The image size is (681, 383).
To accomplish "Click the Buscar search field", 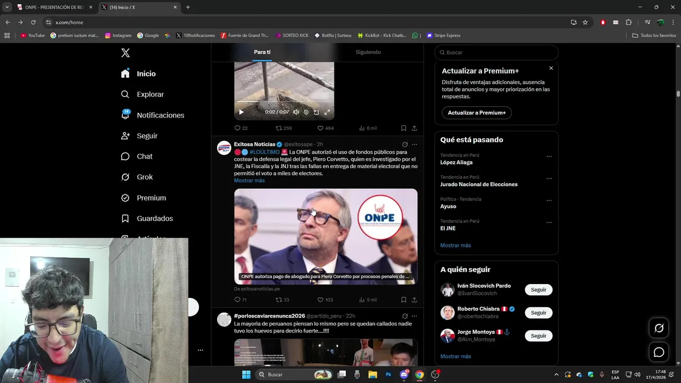I will point(496,52).
